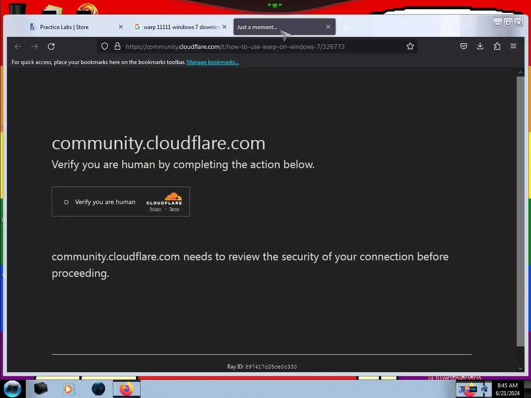Maximize the Firefox window
Viewport: 531px width, 398px height.
pos(508,23)
